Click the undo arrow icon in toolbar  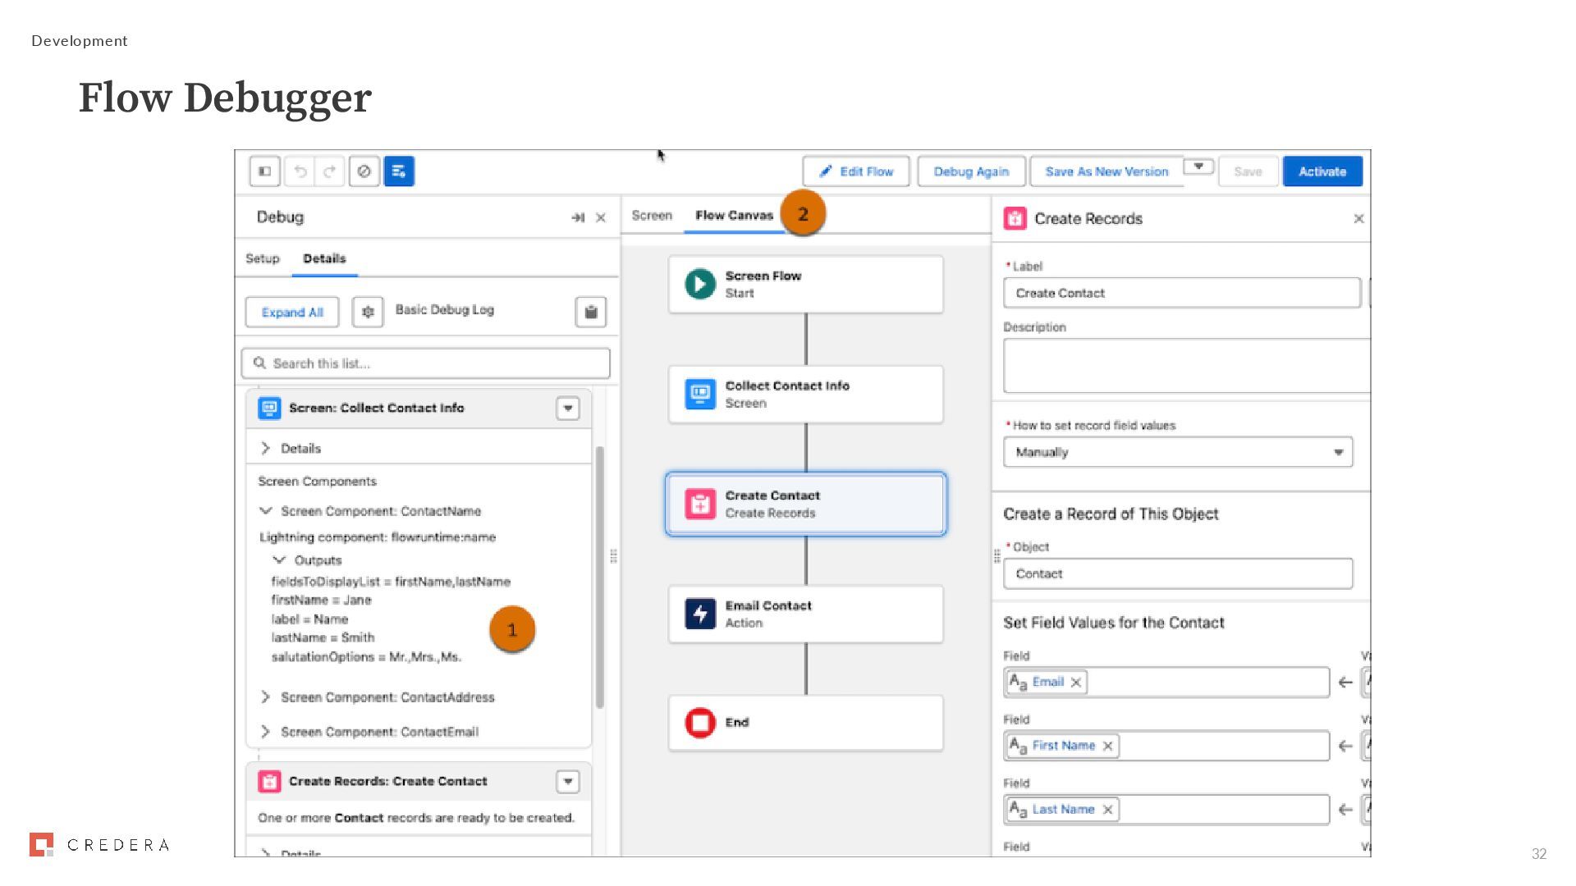[x=300, y=171]
